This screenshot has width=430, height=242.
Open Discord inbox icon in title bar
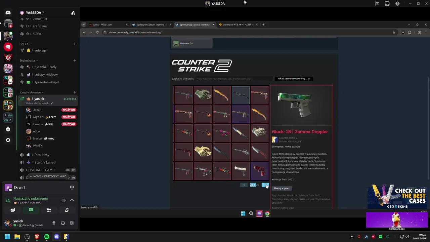point(387,3)
